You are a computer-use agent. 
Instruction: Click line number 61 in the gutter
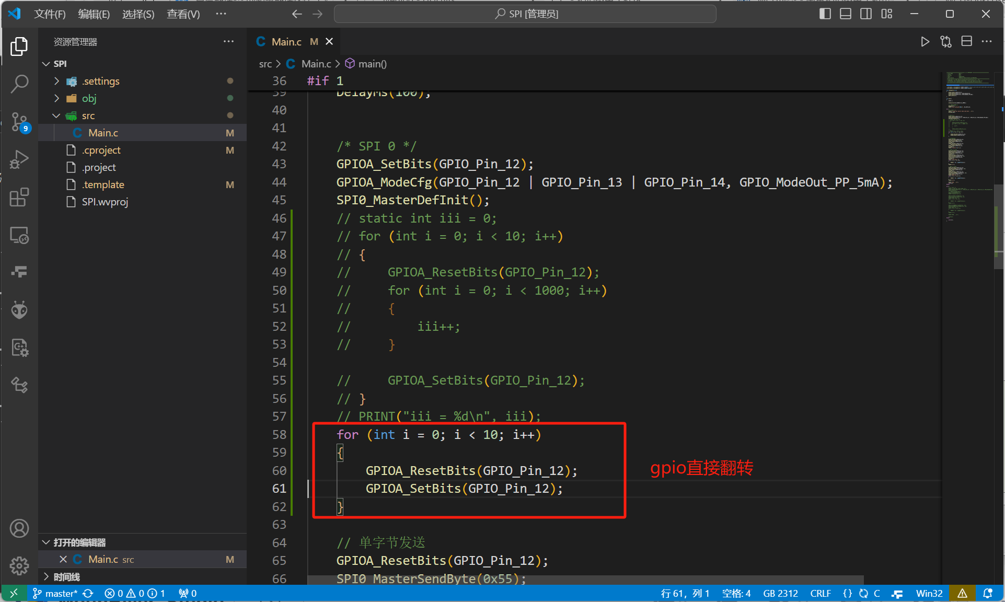coord(279,489)
